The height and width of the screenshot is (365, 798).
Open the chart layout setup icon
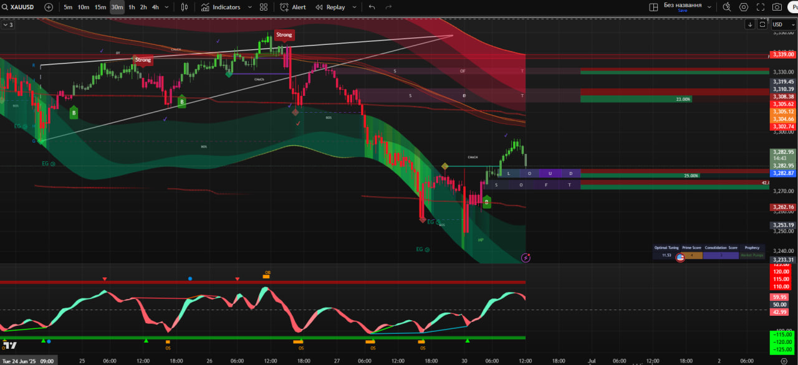[653, 7]
